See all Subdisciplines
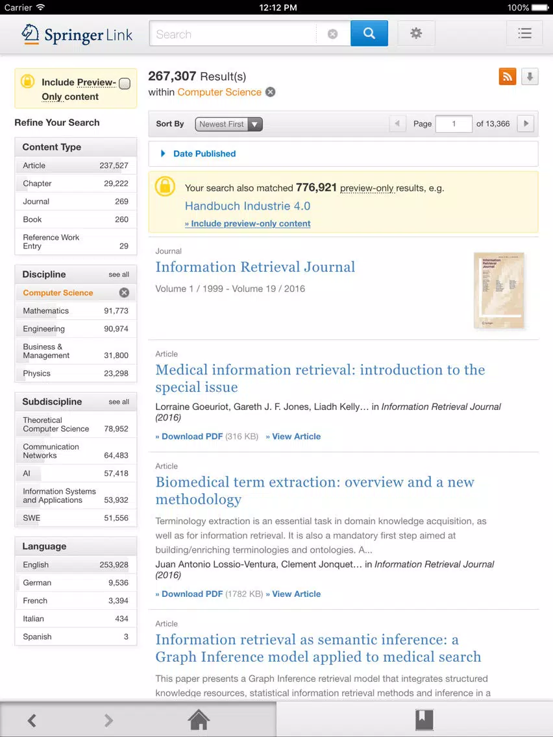The image size is (553, 737). (x=119, y=402)
